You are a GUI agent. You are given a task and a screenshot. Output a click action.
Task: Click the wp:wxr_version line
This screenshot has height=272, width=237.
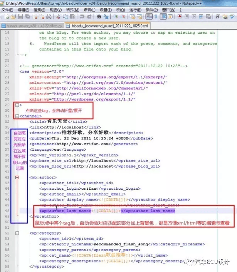[74, 155]
